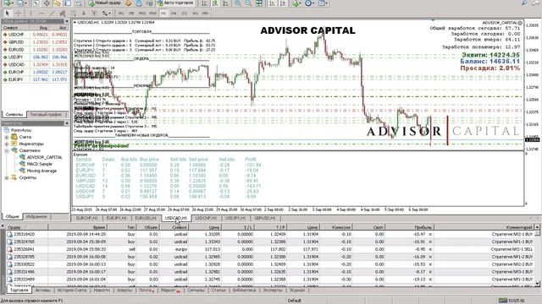This screenshot has width=542, height=304.
Task: Open the periods clock dropdown arrow
Action: tap(313, 3)
